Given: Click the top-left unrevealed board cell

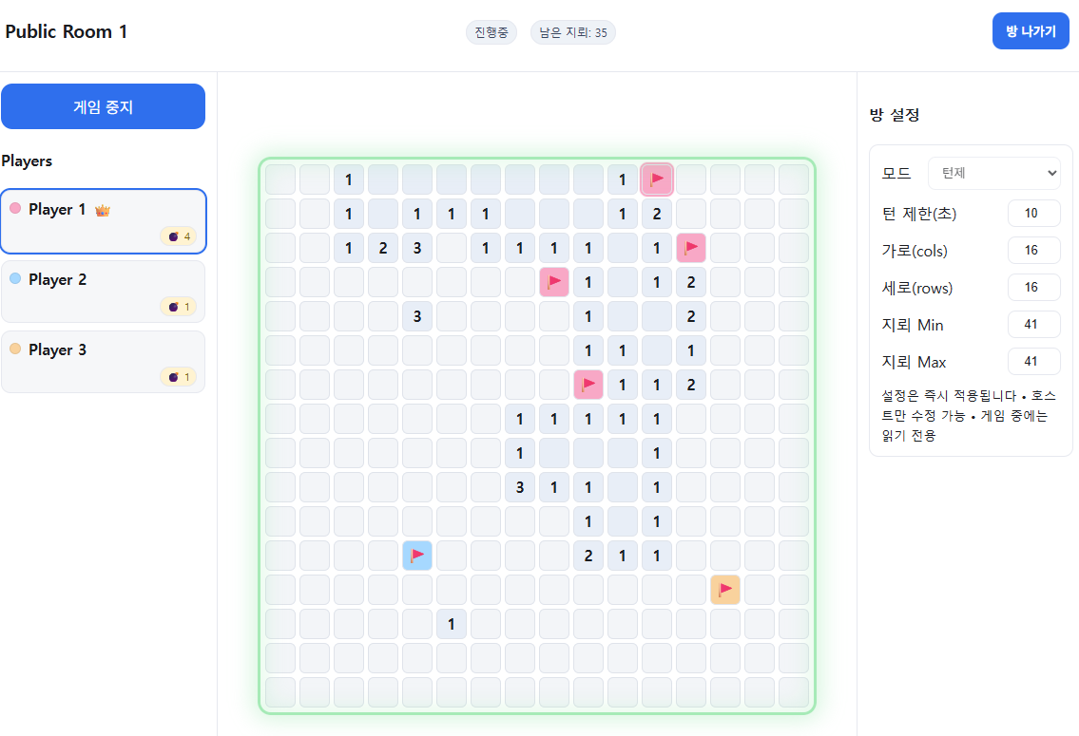Looking at the screenshot, I should [x=280, y=179].
